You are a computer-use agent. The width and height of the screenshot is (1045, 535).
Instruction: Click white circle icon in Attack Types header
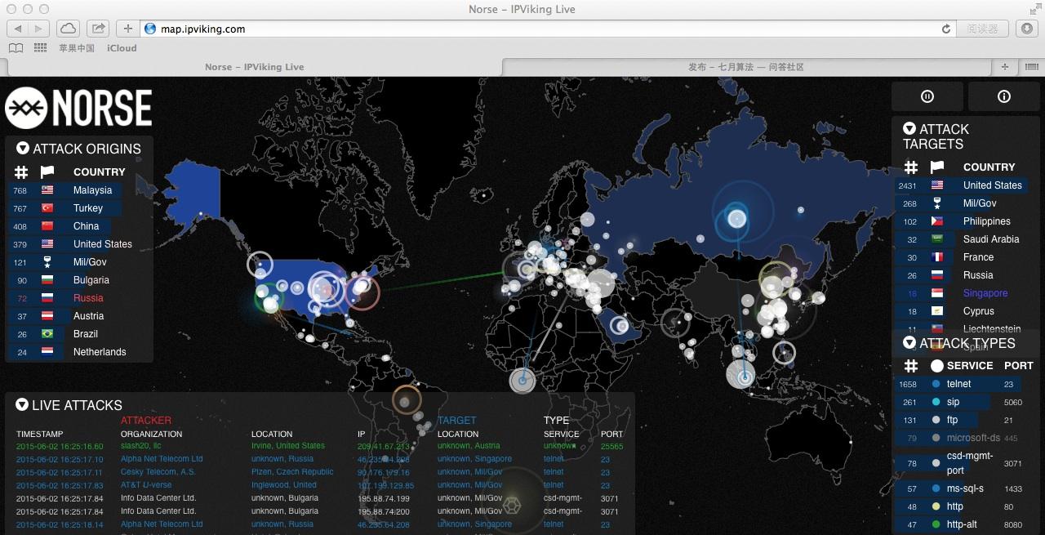(936, 366)
